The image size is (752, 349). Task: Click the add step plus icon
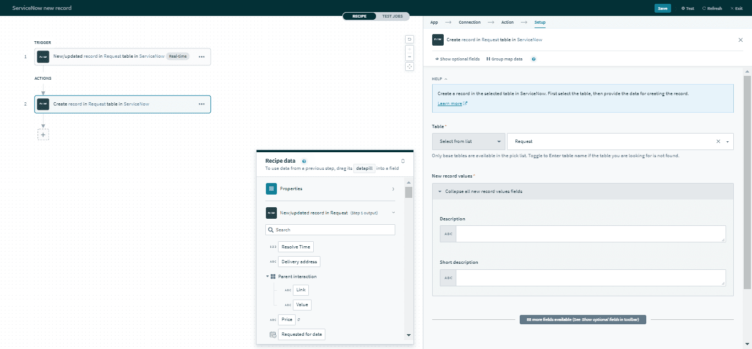tap(43, 134)
